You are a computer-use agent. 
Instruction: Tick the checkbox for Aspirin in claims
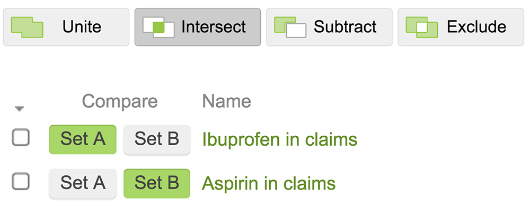tap(21, 182)
